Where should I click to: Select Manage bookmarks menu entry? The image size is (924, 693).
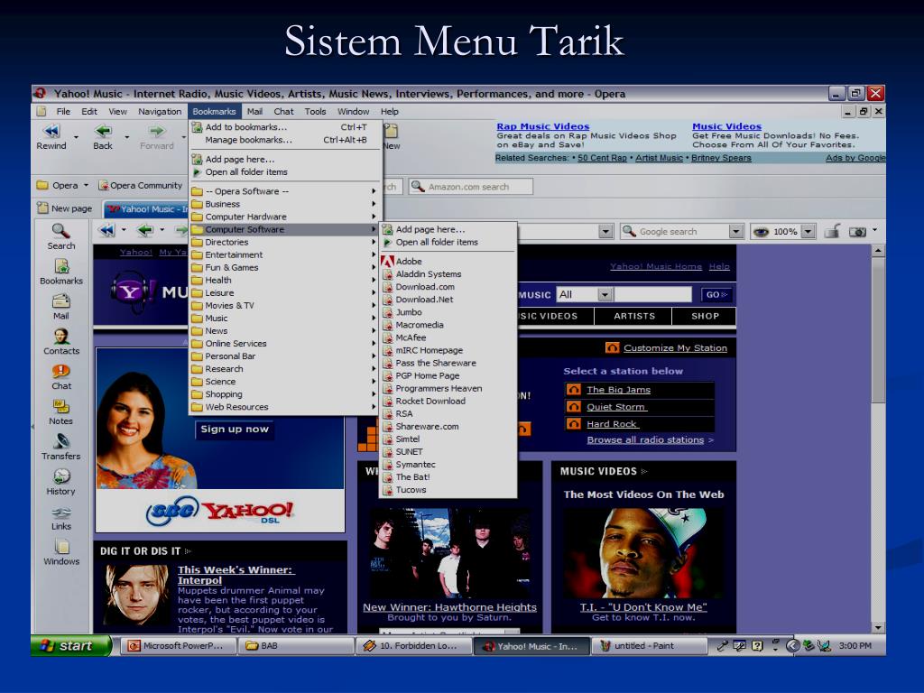[284, 140]
